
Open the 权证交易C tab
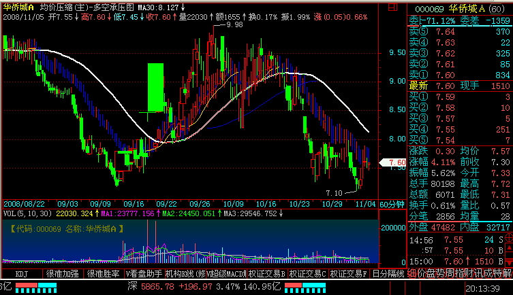click(307, 274)
